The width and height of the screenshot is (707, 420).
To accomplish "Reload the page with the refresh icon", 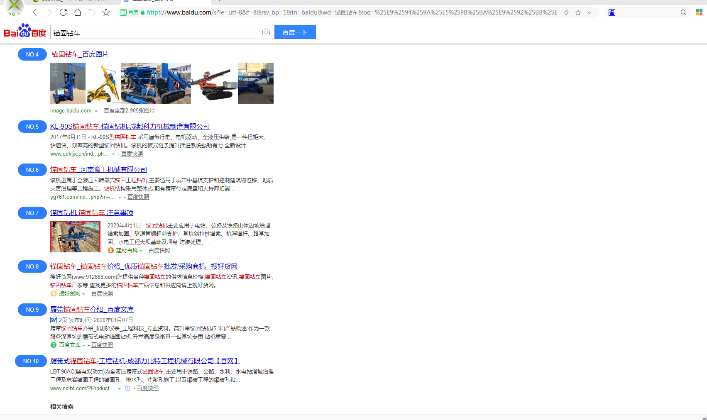I will tap(63, 12).
